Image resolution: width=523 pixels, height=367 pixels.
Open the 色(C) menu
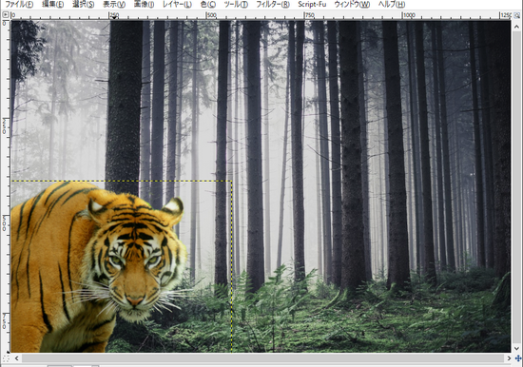[x=208, y=5]
